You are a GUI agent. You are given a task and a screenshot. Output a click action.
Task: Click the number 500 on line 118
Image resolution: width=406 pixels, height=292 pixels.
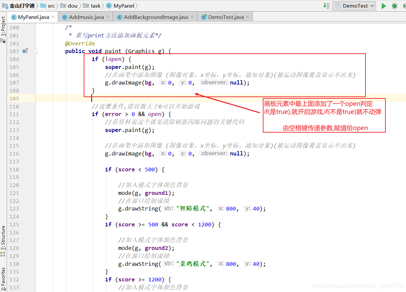click(x=150, y=170)
